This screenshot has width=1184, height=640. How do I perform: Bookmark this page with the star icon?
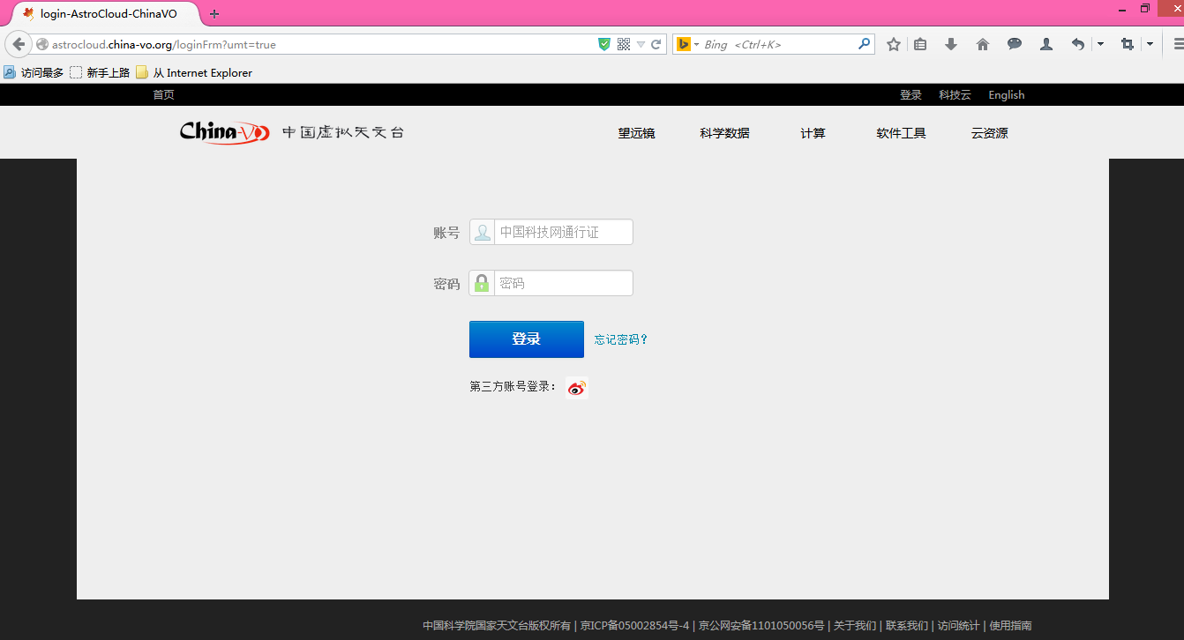tap(894, 44)
